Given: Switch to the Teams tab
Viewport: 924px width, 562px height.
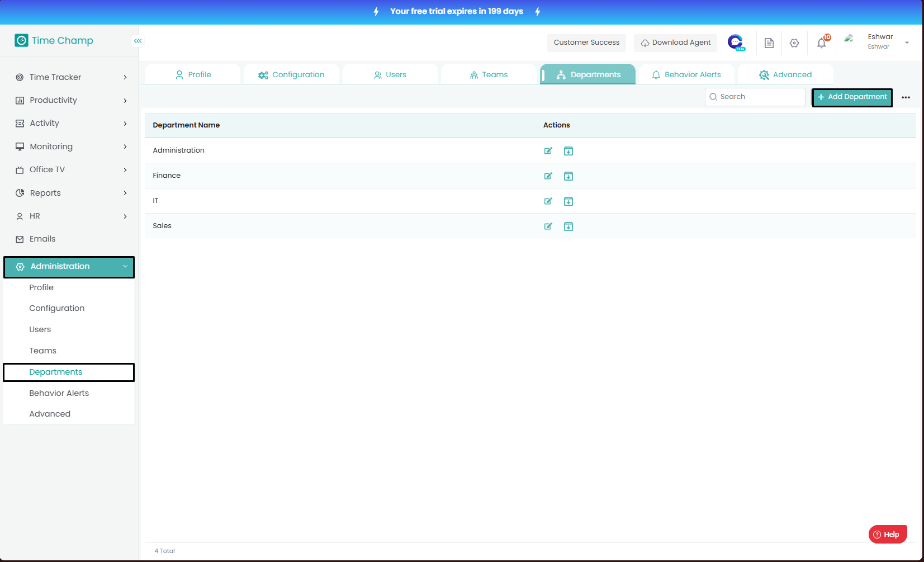Looking at the screenshot, I should [x=489, y=74].
